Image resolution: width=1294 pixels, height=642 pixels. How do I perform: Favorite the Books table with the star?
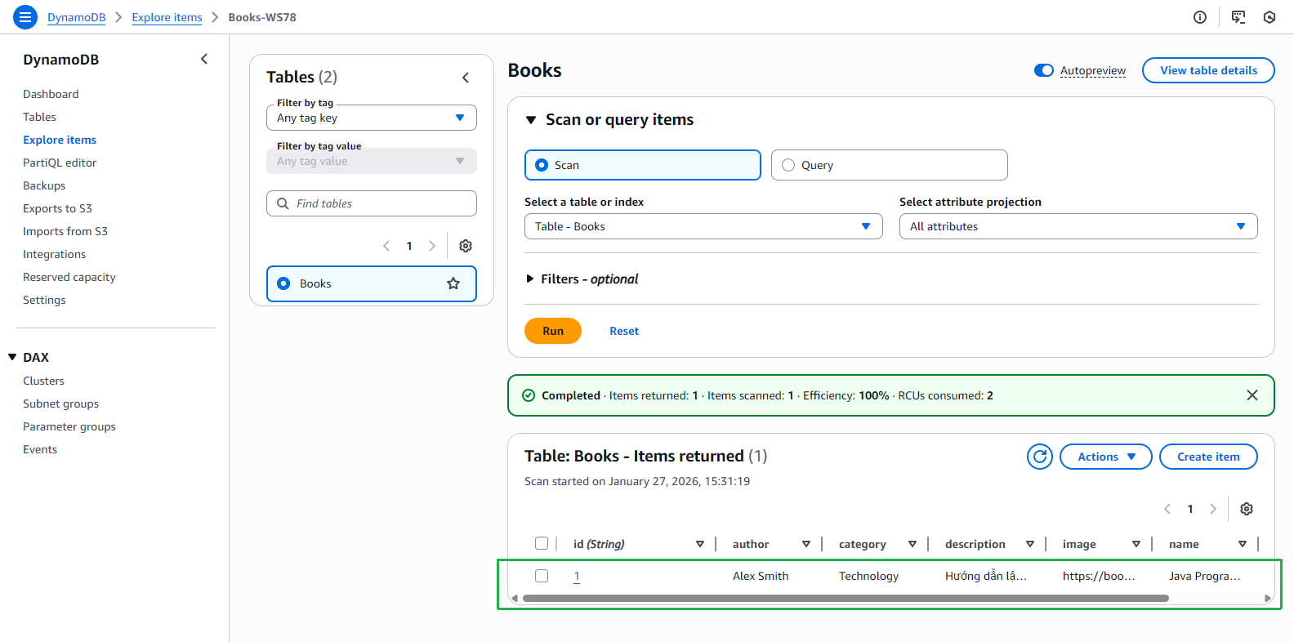tap(453, 283)
